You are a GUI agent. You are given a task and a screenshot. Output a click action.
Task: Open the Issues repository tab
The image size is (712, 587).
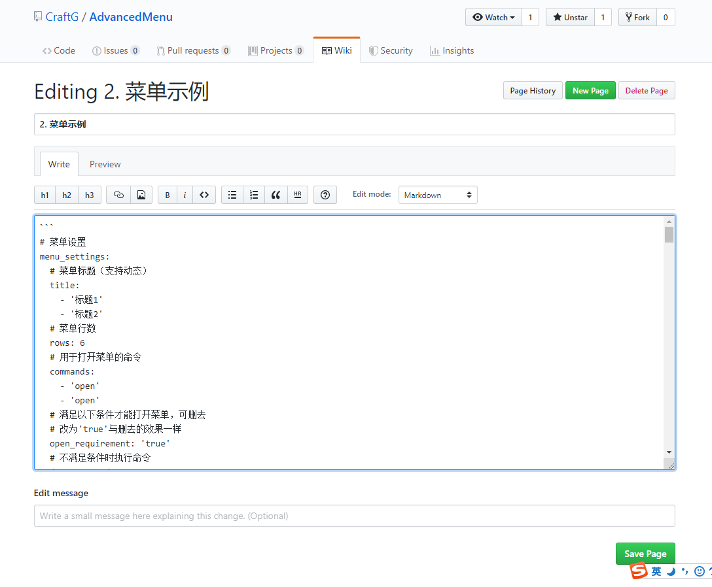(116, 50)
